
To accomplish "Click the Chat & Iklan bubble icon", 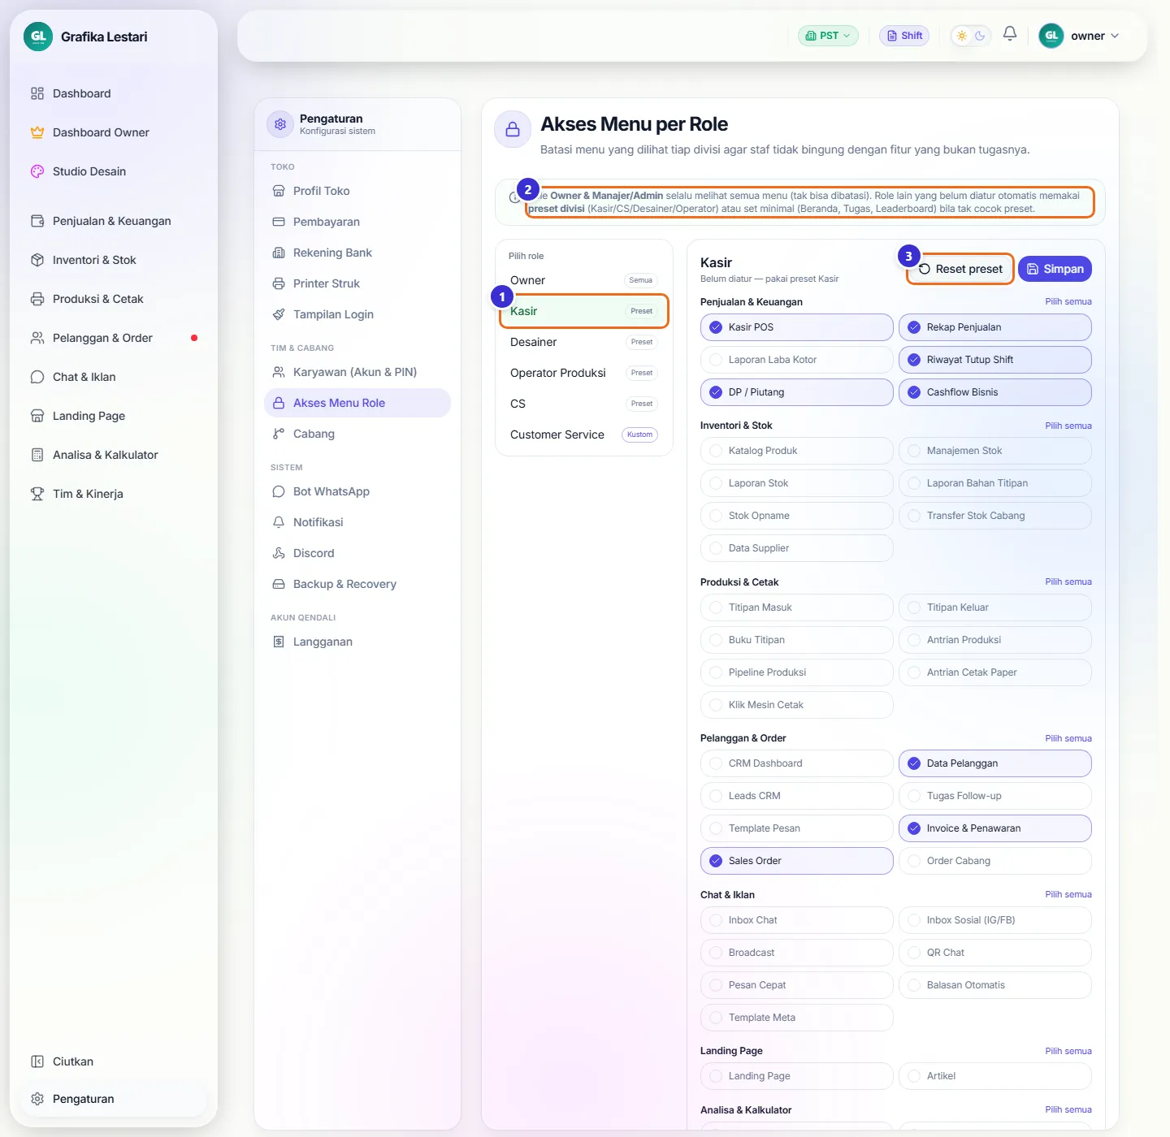I will 37,377.
